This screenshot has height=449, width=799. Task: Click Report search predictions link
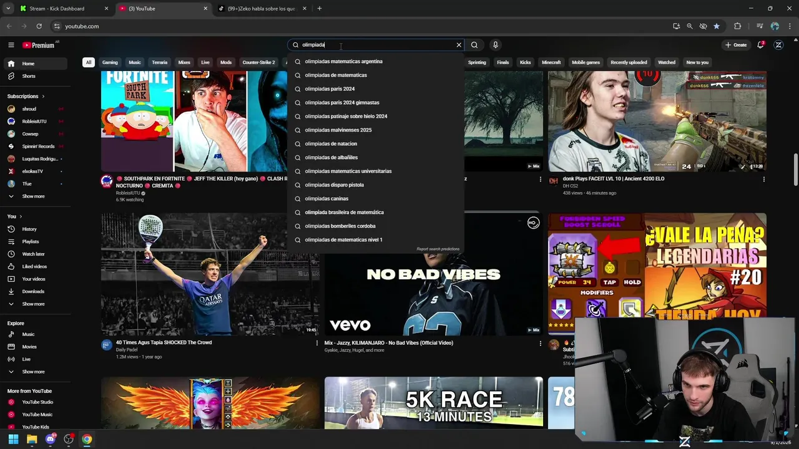point(438,249)
